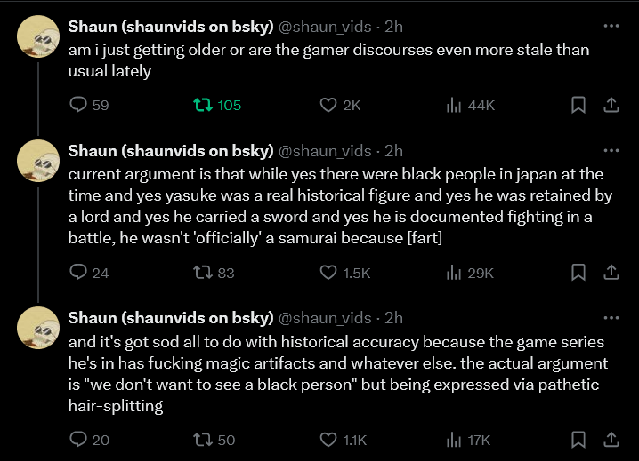Repost the post with 50 reposts

point(202,439)
